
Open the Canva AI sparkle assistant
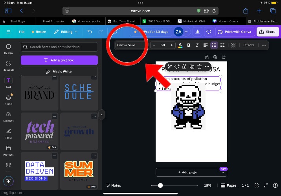tap(8, 181)
